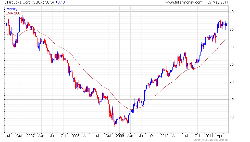Click the 2007 marker on the time axis
Image resolution: width=250 pixels, height=142 pixels.
(30, 136)
